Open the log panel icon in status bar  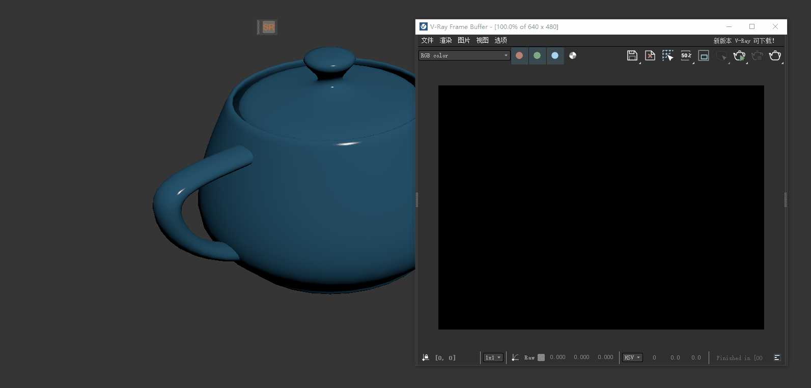coord(777,357)
